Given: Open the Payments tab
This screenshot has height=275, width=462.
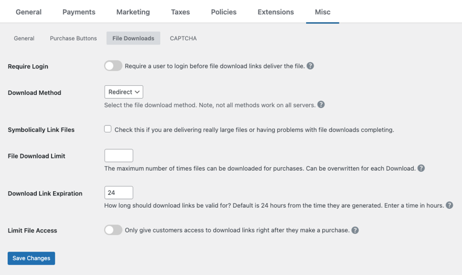Looking at the screenshot, I should (79, 12).
